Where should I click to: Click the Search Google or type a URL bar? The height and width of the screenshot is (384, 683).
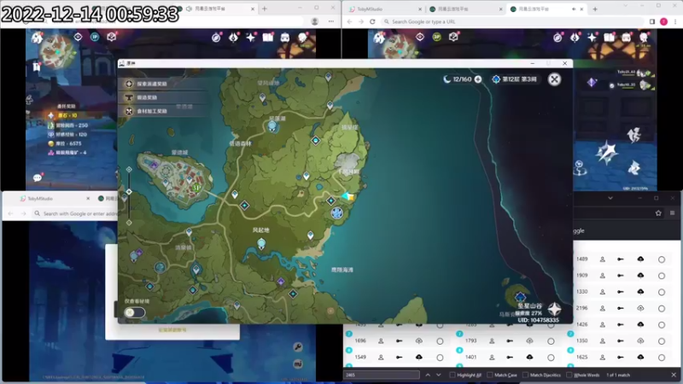coord(511,21)
